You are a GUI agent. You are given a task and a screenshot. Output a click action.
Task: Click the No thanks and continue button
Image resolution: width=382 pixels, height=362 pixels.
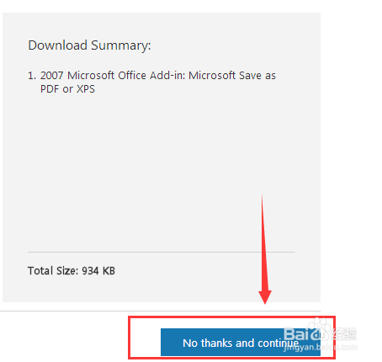pos(241,342)
